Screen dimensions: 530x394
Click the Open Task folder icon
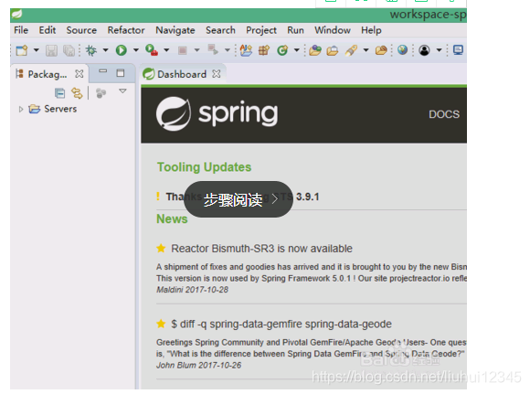tap(333, 50)
